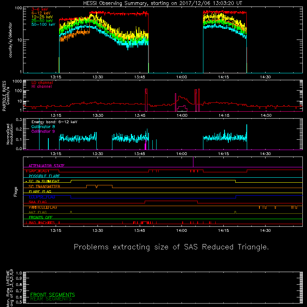Click magenta attenuator state spike after 14:00
This screenshot has height=307, width=307.
point(193,162)
